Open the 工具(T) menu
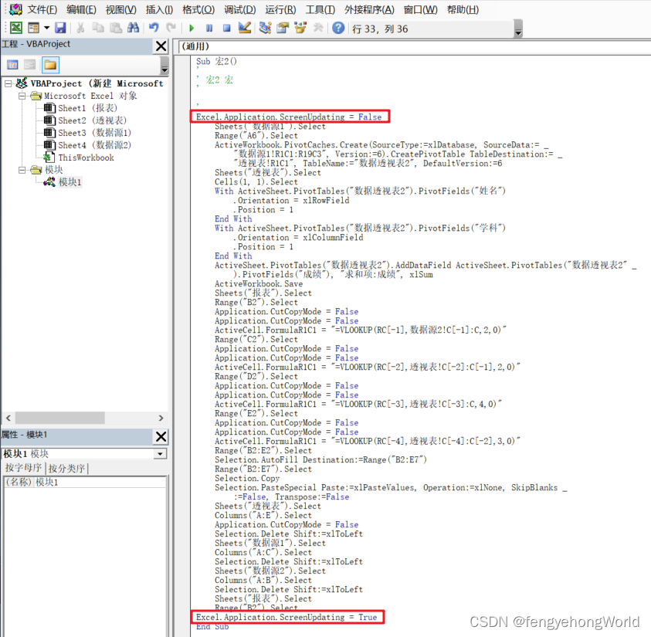 [x=320, y=9]
